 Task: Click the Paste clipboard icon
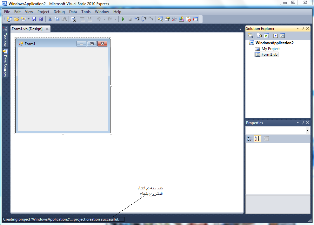[x=64, y=19]
